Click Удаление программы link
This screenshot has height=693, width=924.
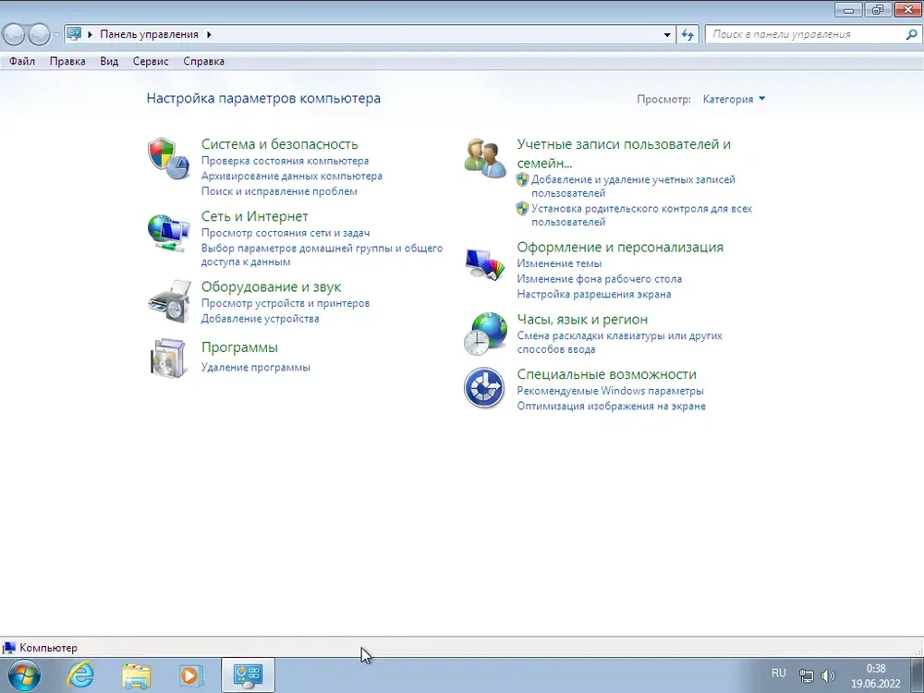pos(256,367)
